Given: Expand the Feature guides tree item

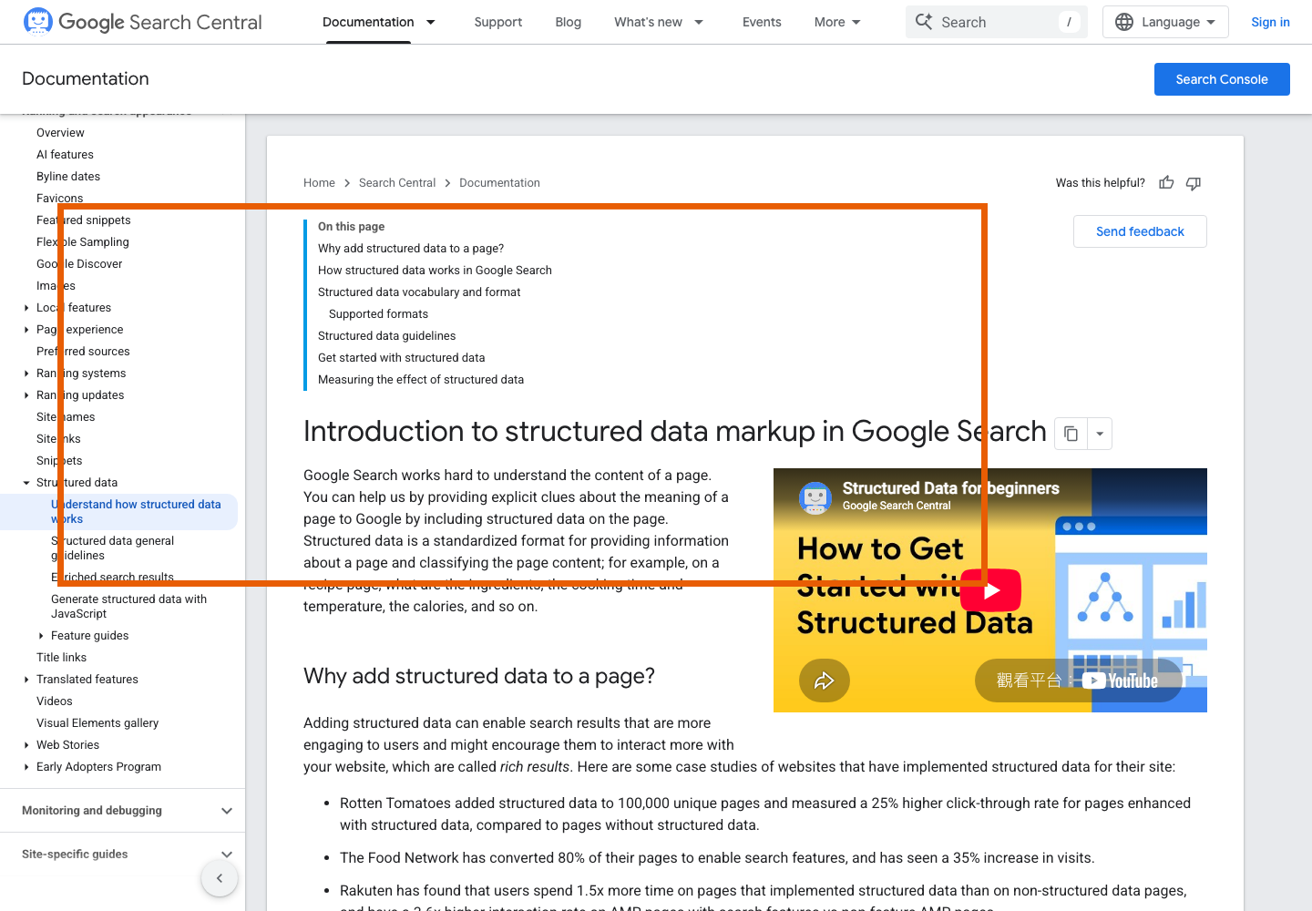Looking at the screenshot, I should 41,636.
